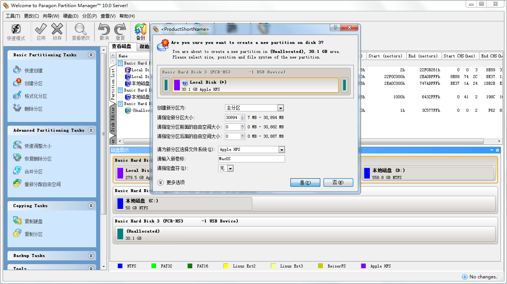Click the 撤消 undo arrow icon
This screenshot has width=507, height=284.
pos(104,29)
